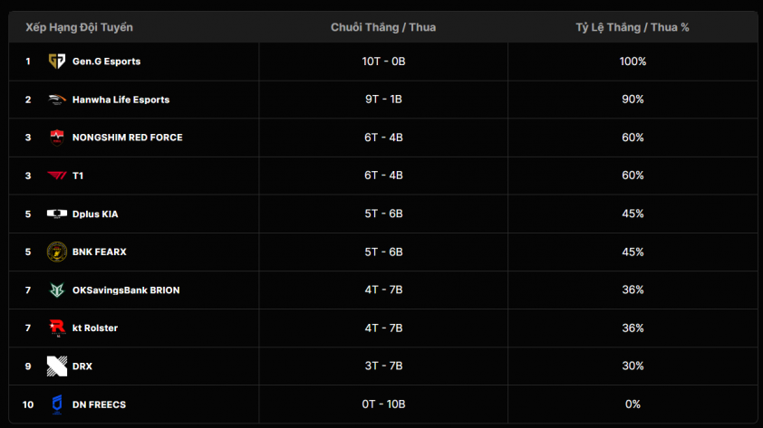Click the BNK FEARX circular emblem
The image size is (763, 428).
point(57,252)
